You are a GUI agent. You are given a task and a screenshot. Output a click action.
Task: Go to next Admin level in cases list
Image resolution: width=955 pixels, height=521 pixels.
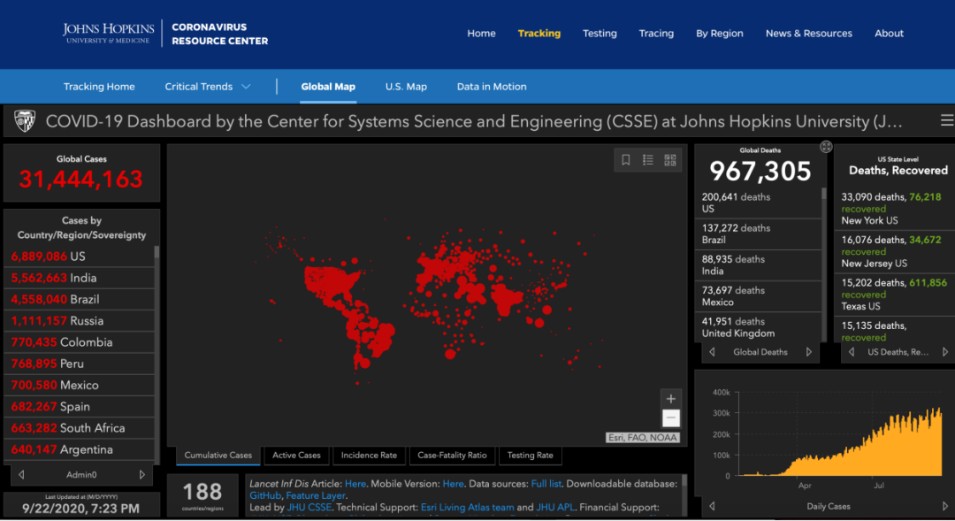(141, 475)
